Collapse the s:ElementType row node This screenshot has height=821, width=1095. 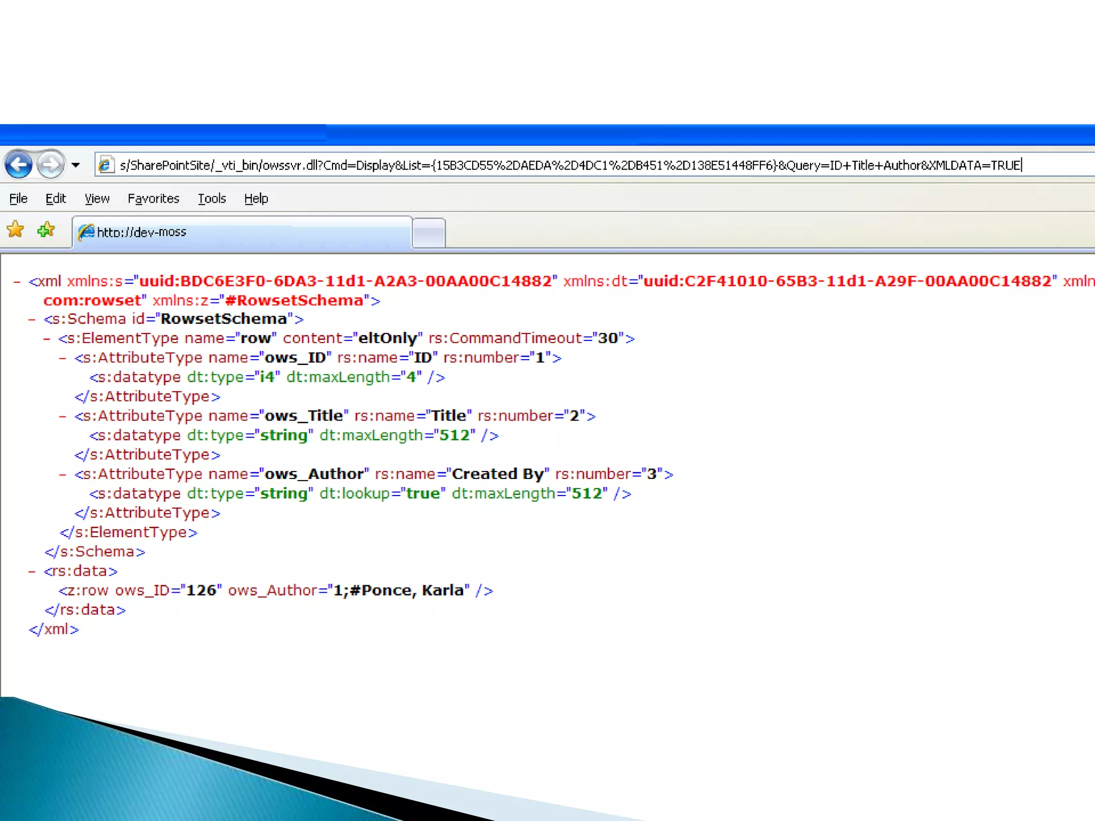point(47,339)
